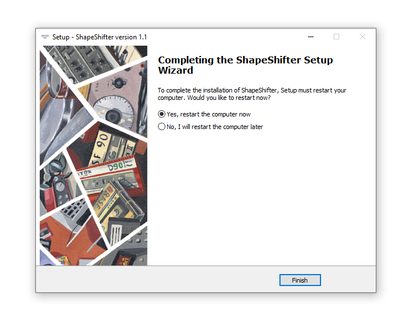Click "Completing the ShapeShifter Setup Wizard" heading

tap(245, 65)
